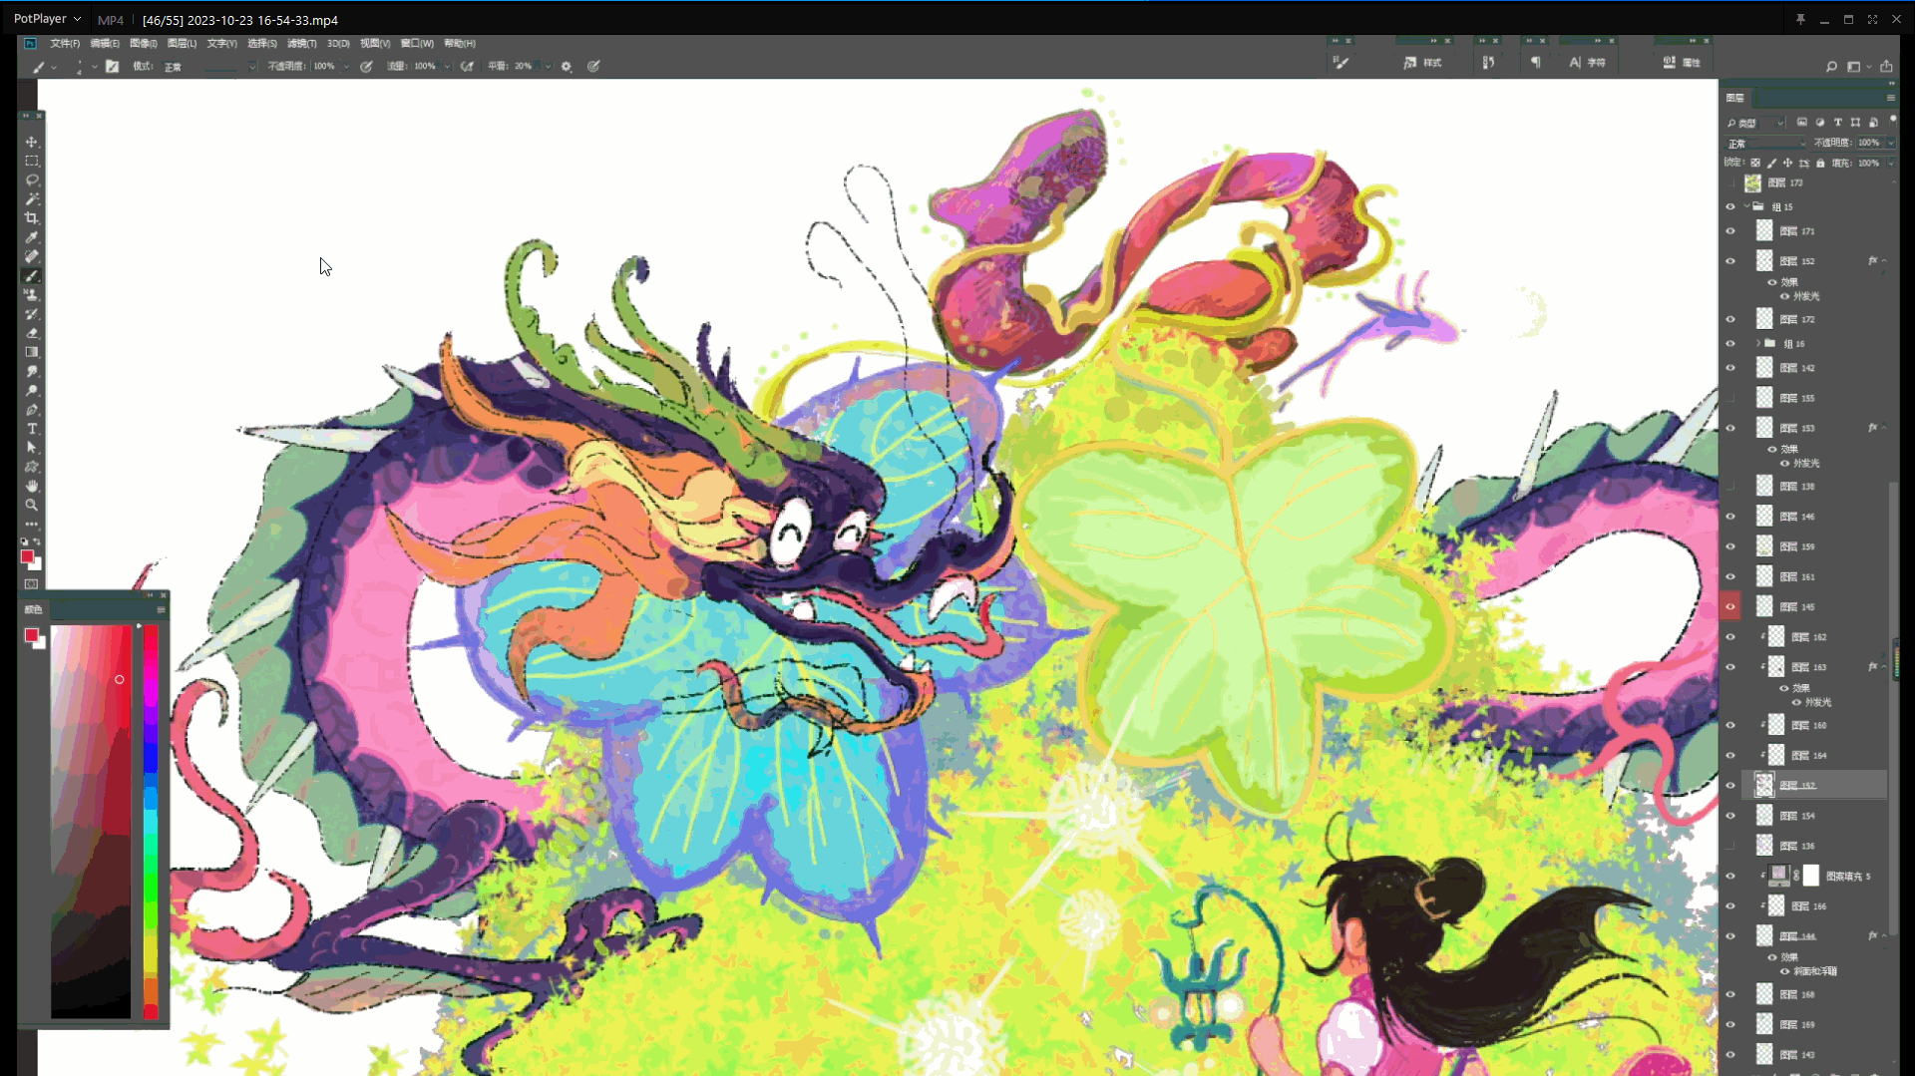Screen dimensions: 1915x1076
Task: Select the Healing Brush tool
Action: [32, 256]
